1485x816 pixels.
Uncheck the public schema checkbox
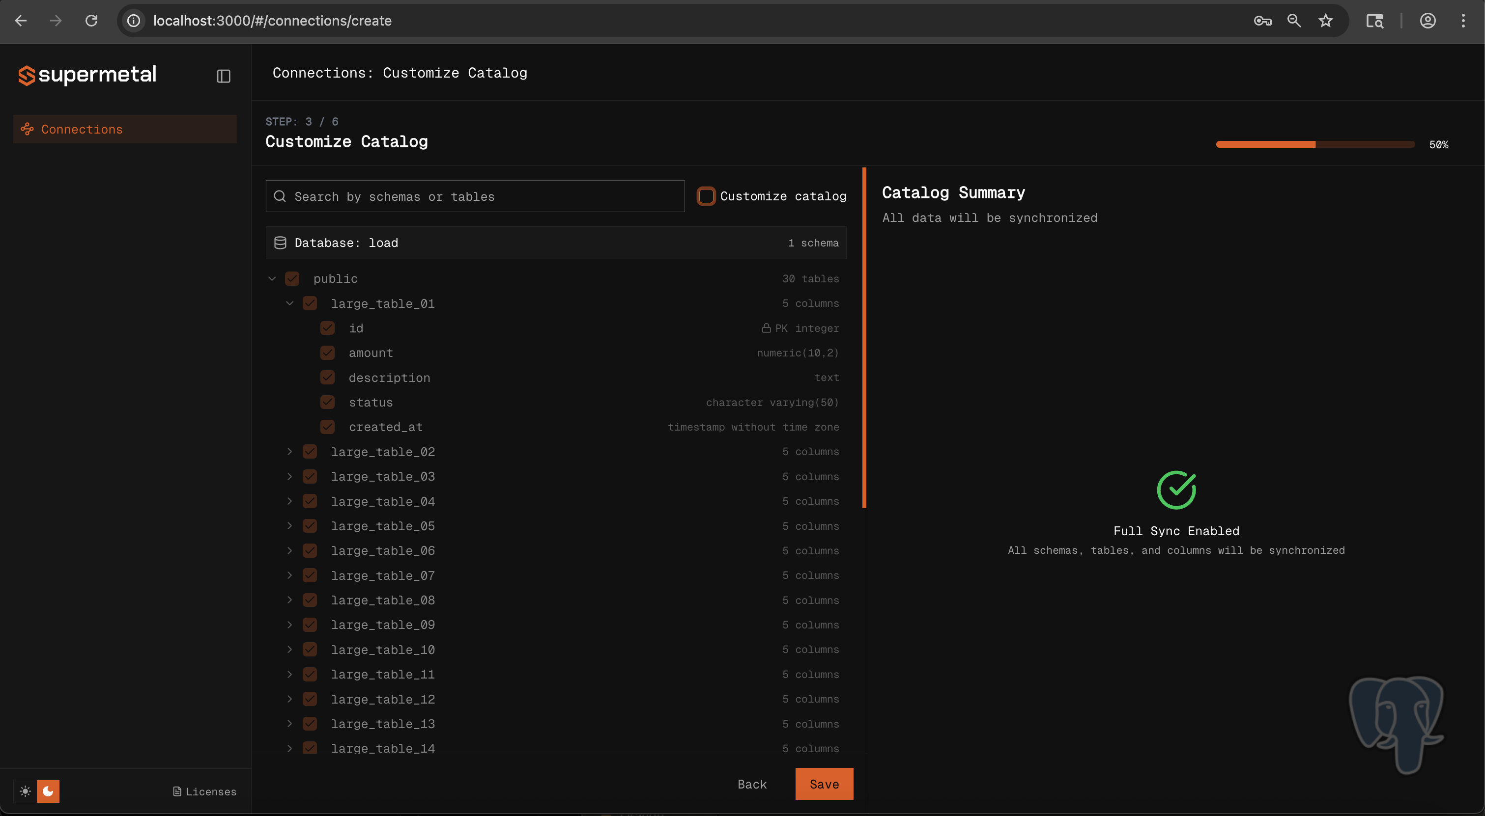click(x=292, y=278)
